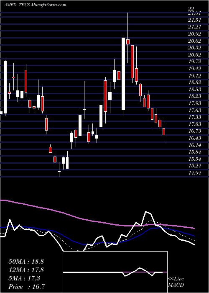Screen dimensions: 209x293
Task: Click the 50MA : 18.8 readout
Action: coord(26,262)
